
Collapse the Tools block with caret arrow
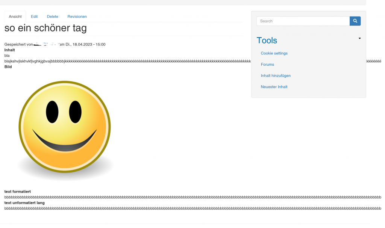click(x=359, y=38)
